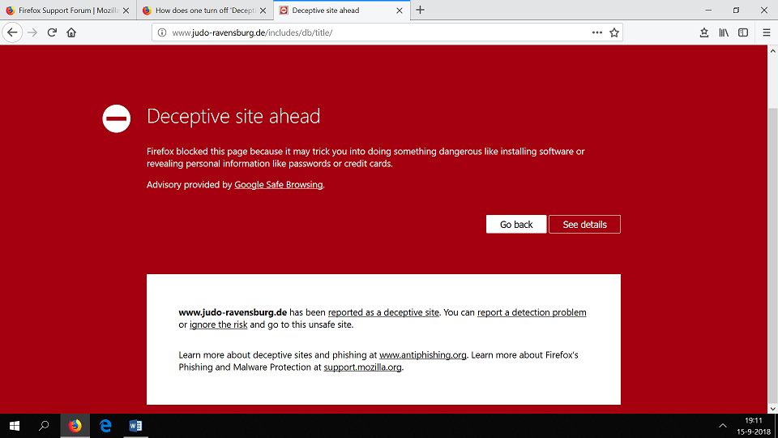Show hidden system tray icons
The width and height of the screenshot is (778, 438).
click(x=723, y=426)
